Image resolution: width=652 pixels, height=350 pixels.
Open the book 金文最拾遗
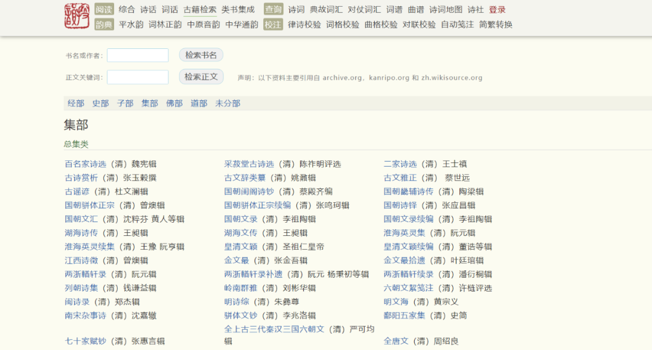pyautogui.click(x=404, y=261)
